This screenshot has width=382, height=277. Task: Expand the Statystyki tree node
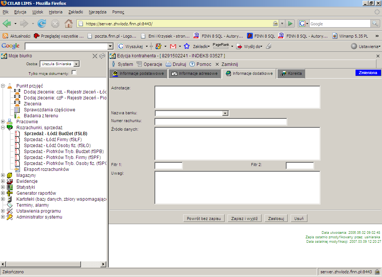(x=3, y=187)
